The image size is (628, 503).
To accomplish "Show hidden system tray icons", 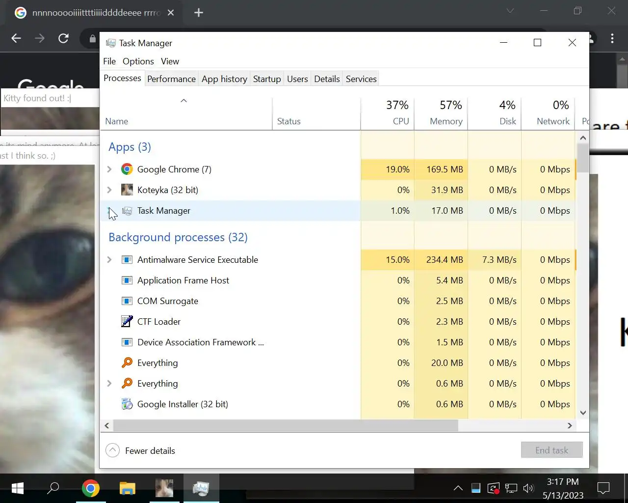I will pos(458,488).
